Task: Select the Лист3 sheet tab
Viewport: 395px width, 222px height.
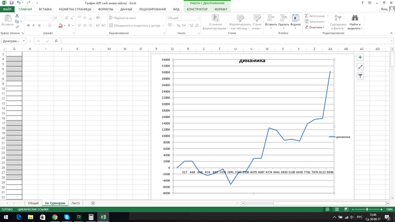Action: [75, 203]
